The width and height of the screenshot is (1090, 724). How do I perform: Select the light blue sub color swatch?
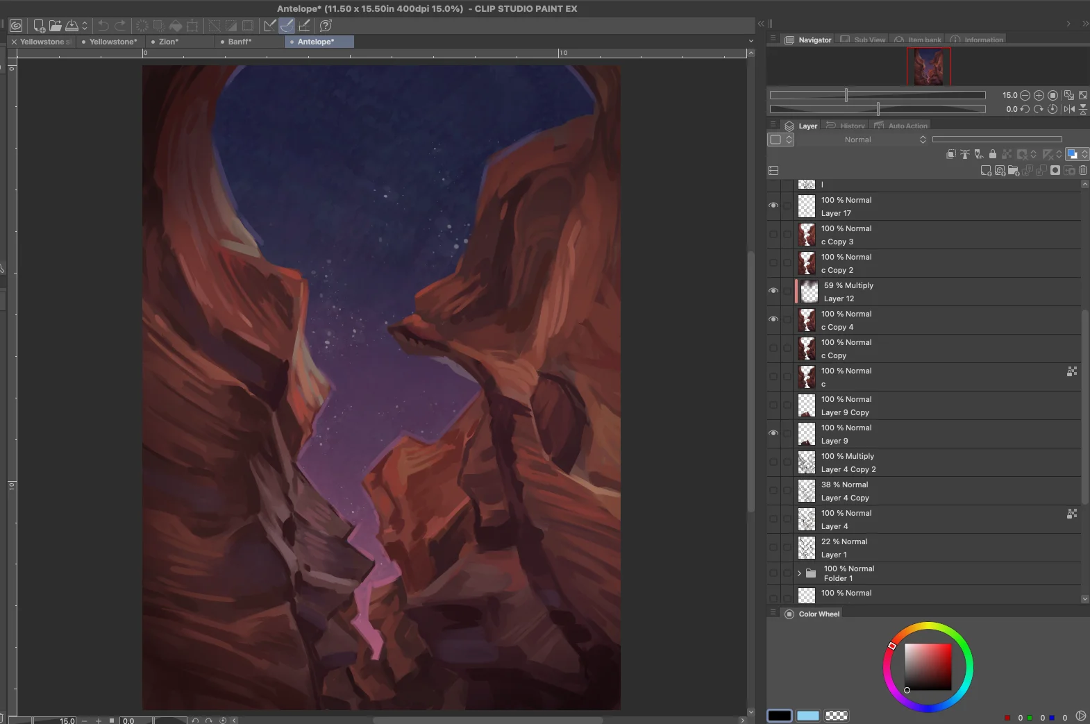click(x=808, y=716)
